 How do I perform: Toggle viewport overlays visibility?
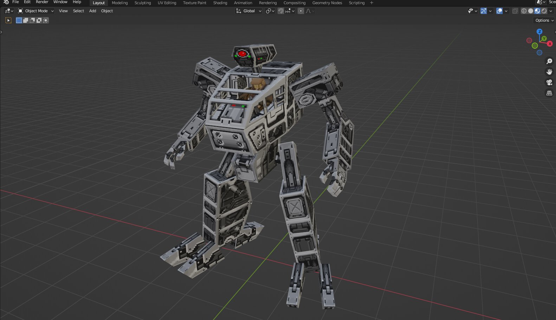coord(499,11)
